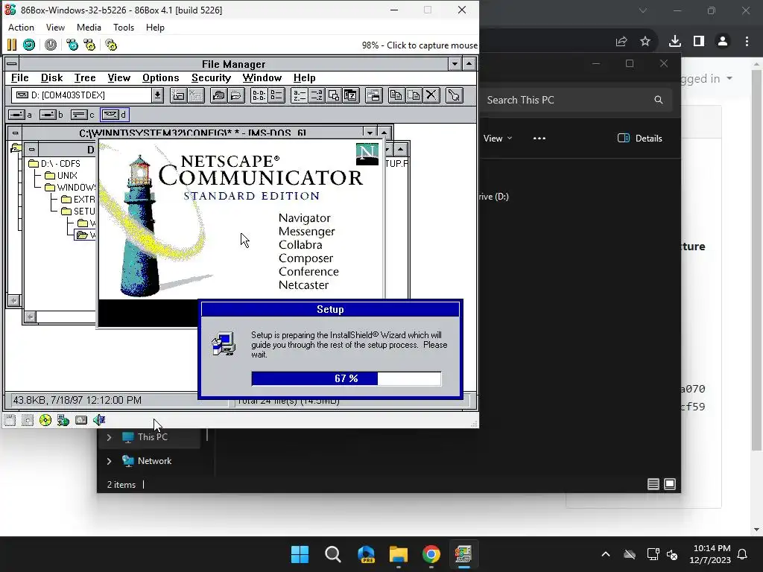
Task: Open 86Box settings toolbar icon
Action: tap(111, 45)
